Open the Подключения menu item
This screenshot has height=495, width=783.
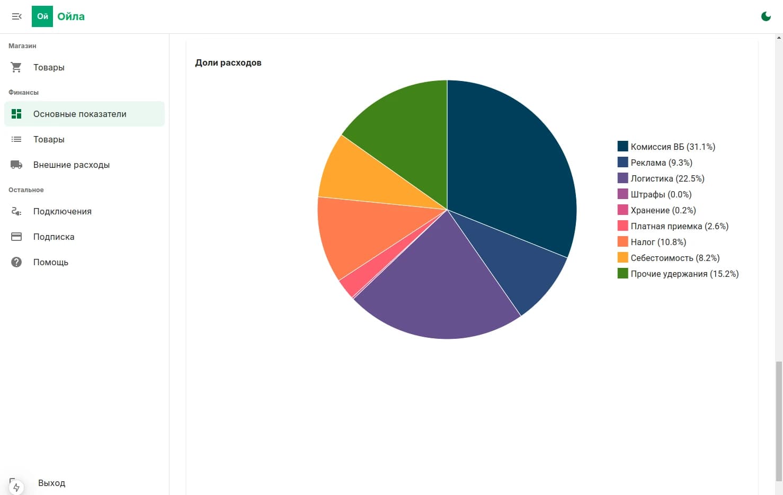(62, 211)
